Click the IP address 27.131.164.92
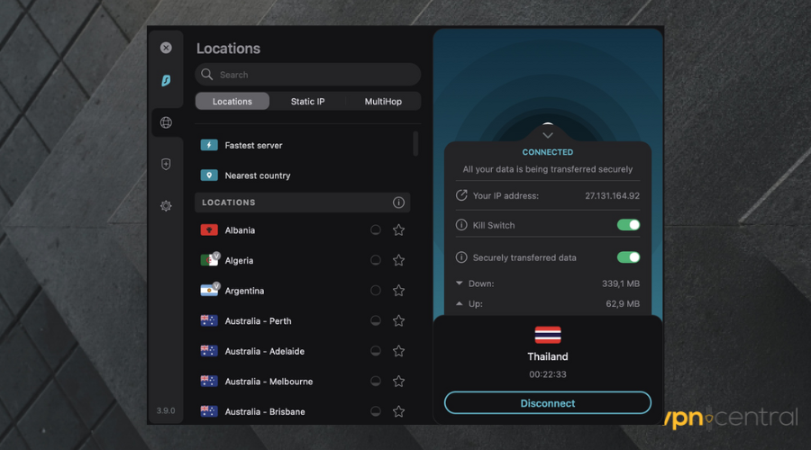 [613, 196]
